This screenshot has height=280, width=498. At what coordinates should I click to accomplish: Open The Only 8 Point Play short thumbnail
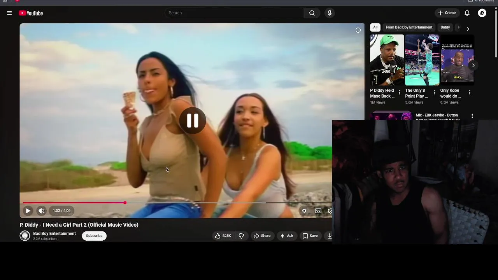[x=422, y=60]
